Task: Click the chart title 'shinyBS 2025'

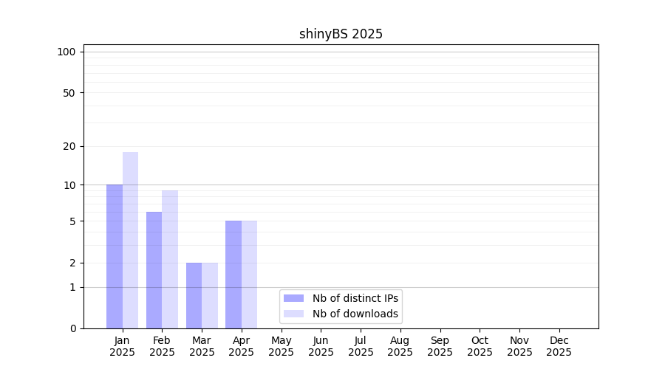Action: tap(341, 34)
